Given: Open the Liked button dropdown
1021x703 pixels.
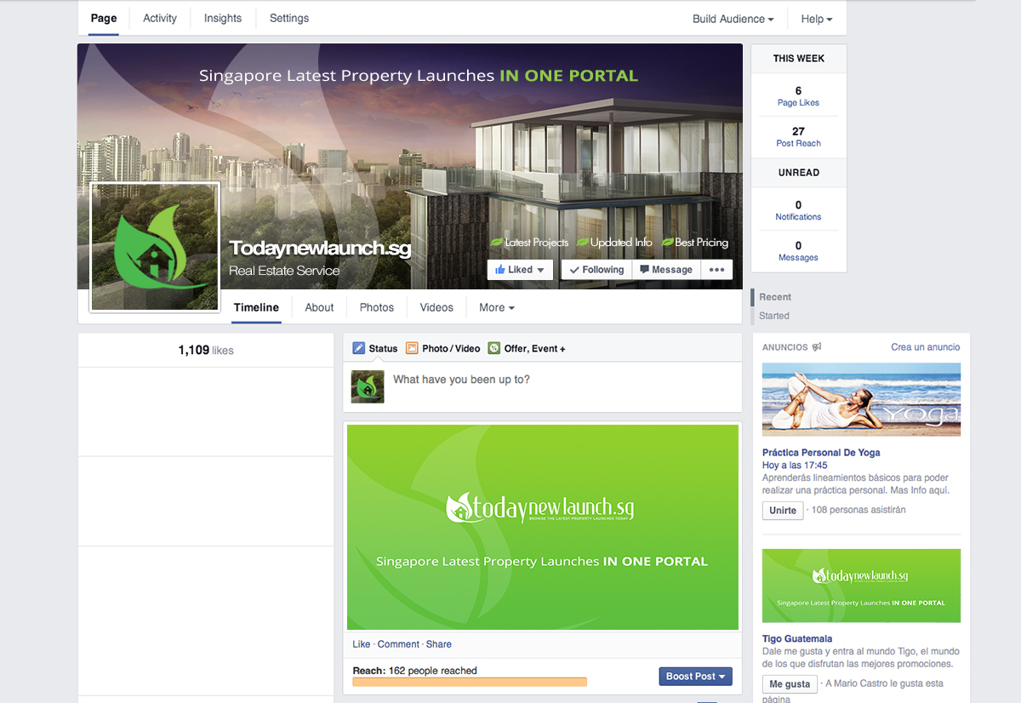Looking at the screenshot, I should (x=520, y=270).
